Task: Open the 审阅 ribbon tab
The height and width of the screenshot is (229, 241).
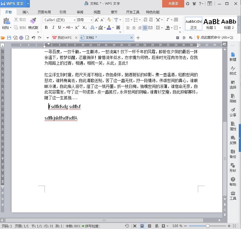Action: pos(80,12)
